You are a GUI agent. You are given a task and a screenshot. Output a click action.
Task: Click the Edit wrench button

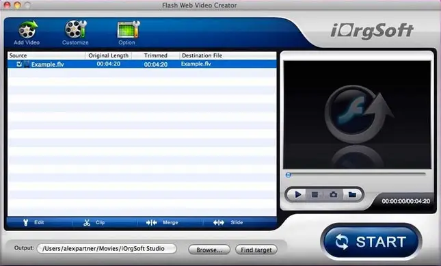(34, 222)
